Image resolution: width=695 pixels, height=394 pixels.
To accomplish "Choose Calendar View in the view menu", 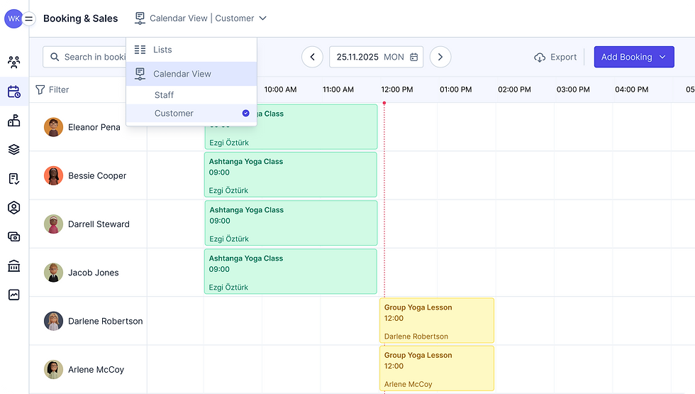I will coord(182,74).
